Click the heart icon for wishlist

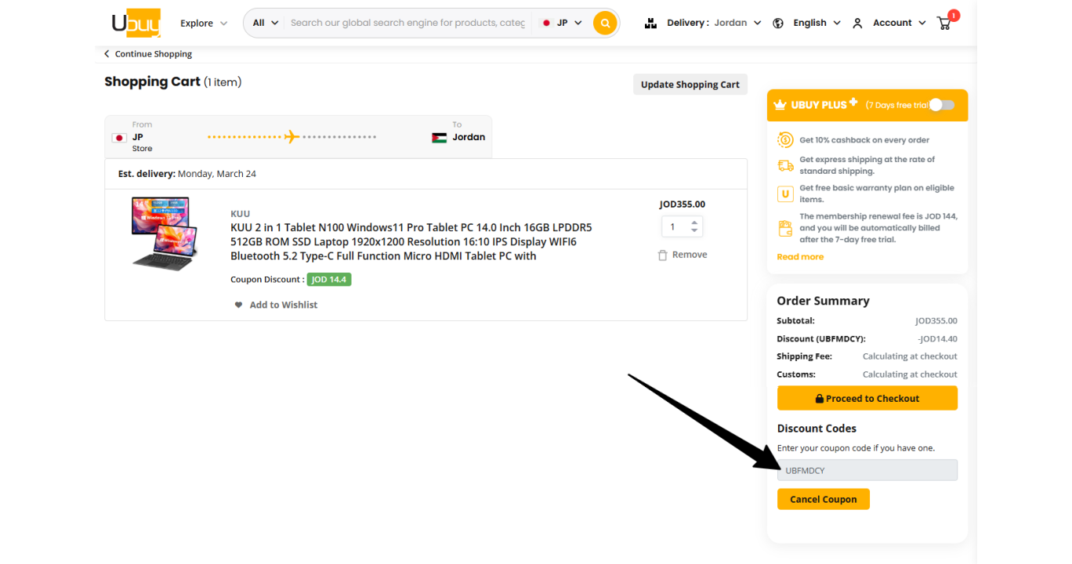click(238, 305)
